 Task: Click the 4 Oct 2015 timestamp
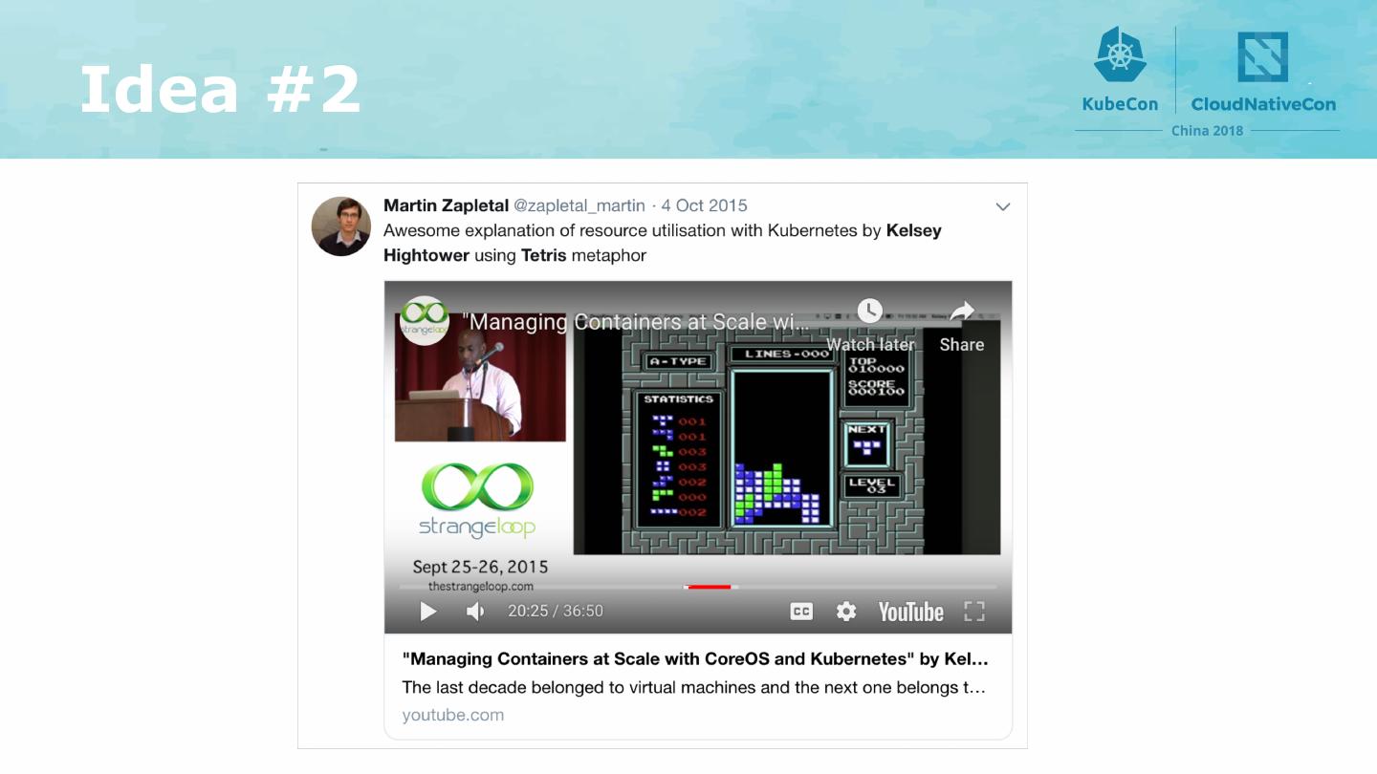(x=705, y=205)
